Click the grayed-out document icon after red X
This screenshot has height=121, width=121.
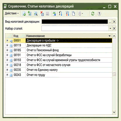[48, 14]
